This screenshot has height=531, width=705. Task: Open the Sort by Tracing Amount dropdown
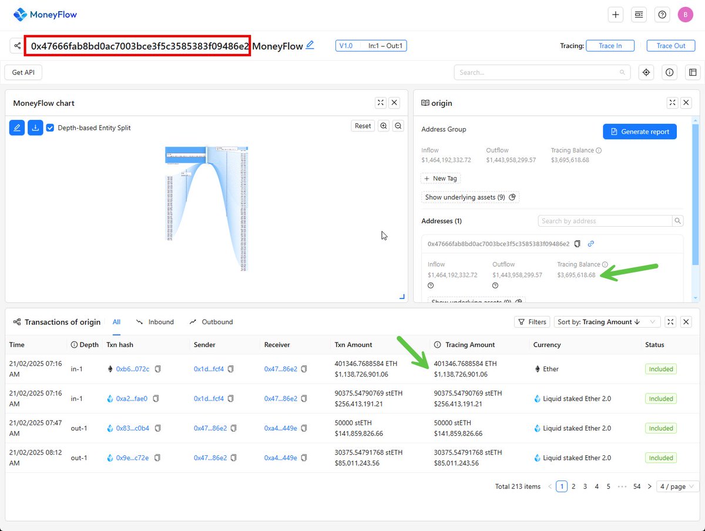pyautogui.click(x=607, y=322)
